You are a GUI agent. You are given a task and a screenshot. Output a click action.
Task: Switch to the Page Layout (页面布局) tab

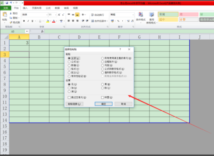coord(37,8)
